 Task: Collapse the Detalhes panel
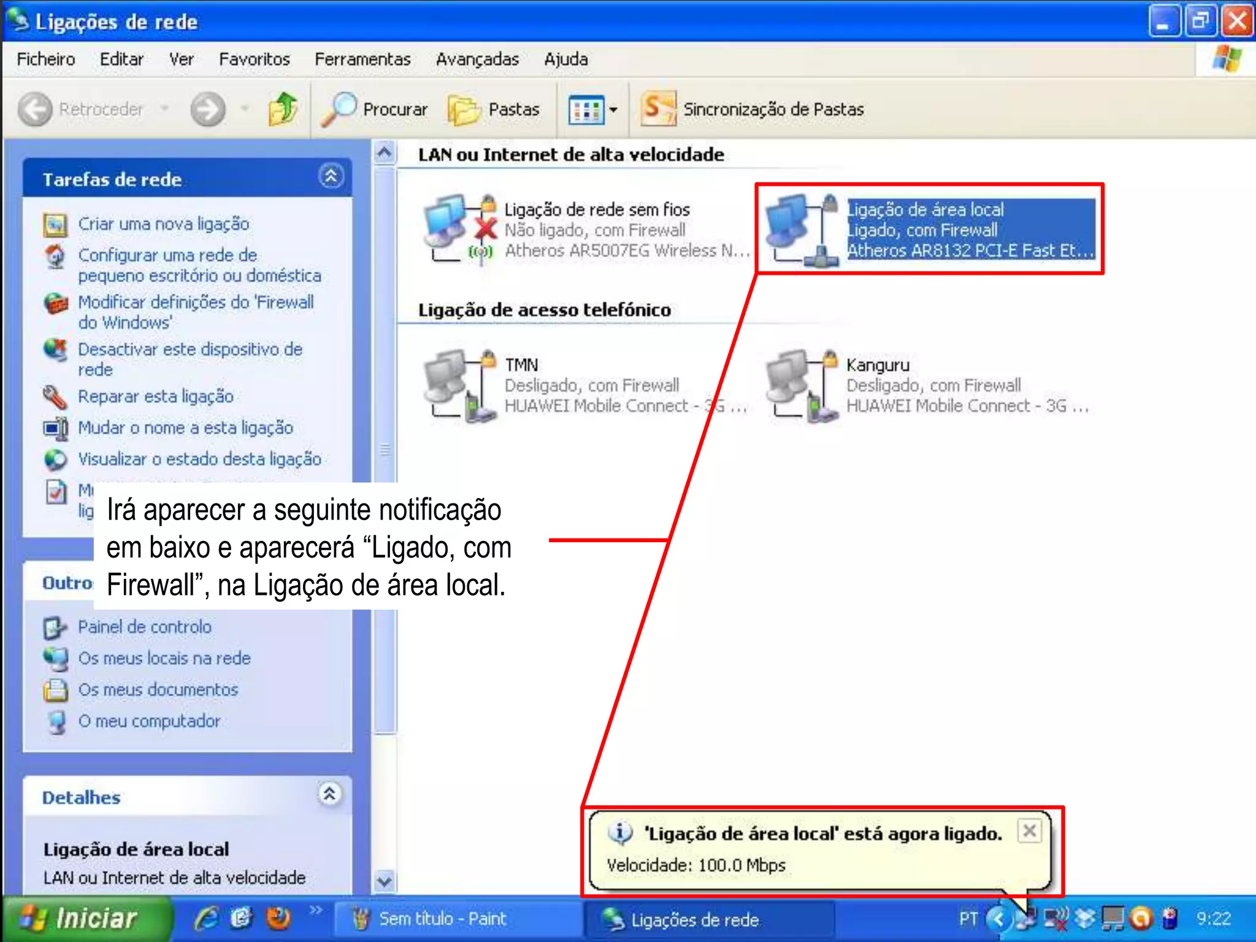330,794
